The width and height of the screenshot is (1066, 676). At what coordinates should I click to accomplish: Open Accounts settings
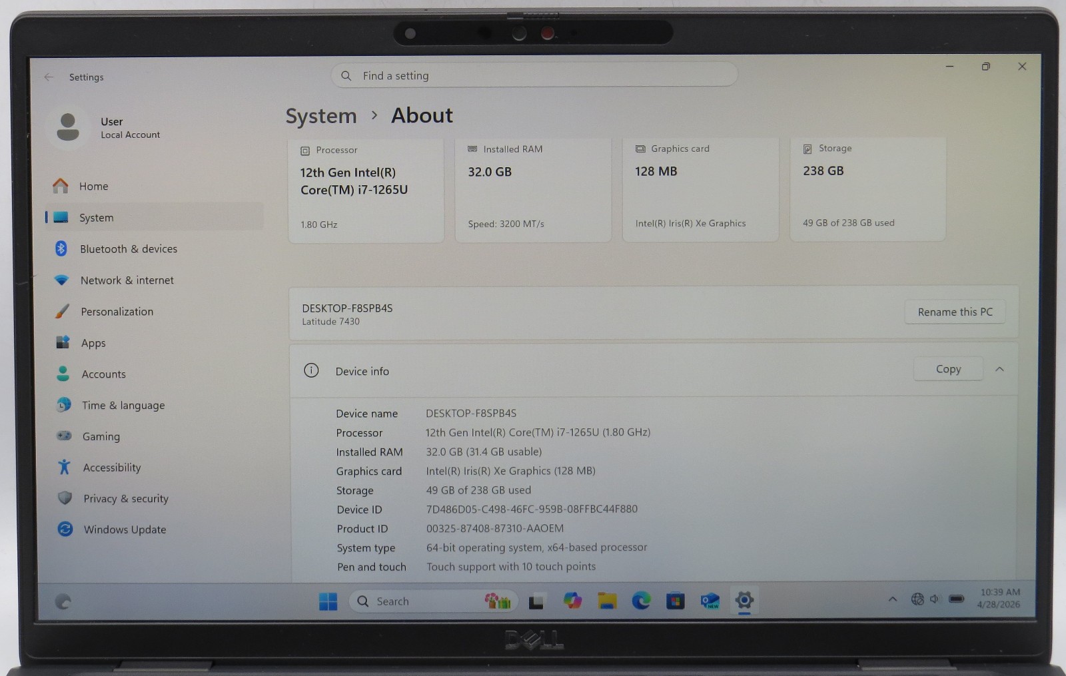[156, 374]
